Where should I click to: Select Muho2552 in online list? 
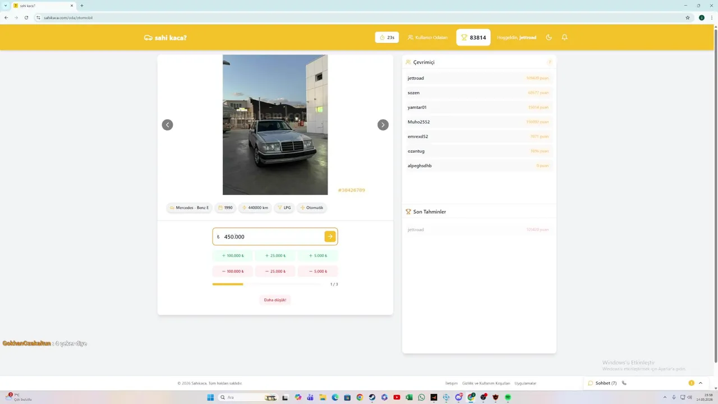coord(479,122)
